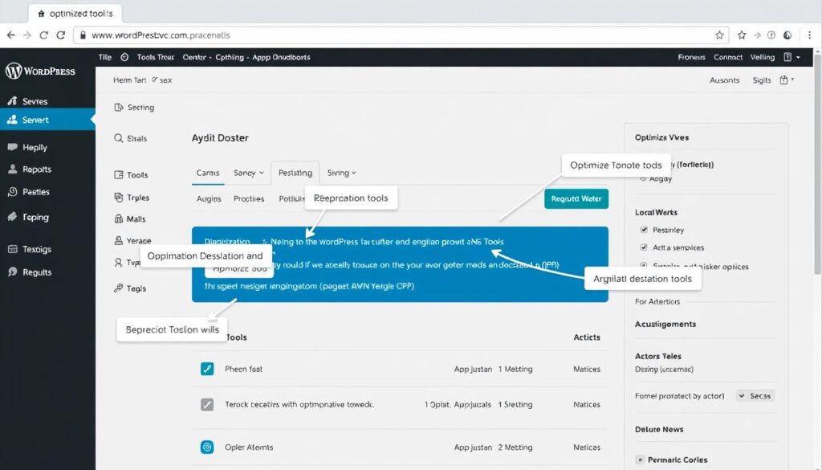Click the WordPress logo icon
Screen dimensions: 822x470
[x=14, y=71]
